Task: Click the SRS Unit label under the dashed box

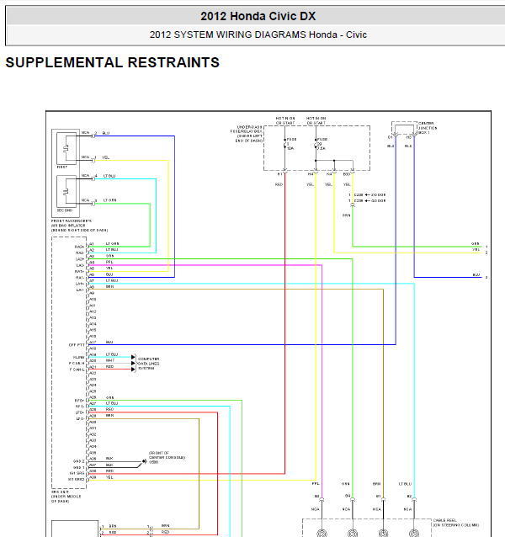Action: [x=66, y=497]
